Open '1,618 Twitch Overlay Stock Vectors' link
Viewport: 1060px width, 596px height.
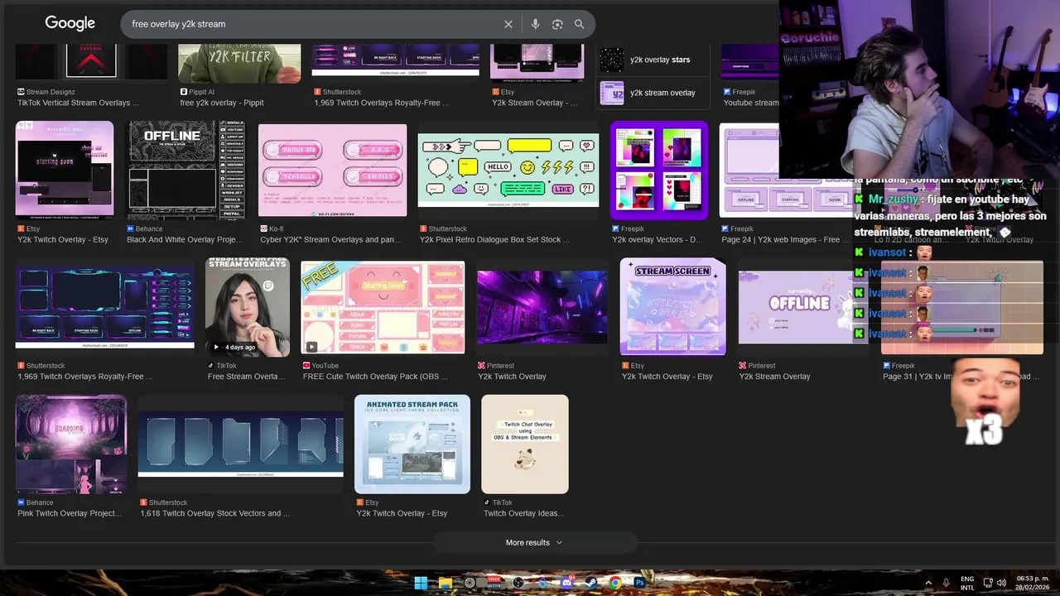click(x=214, y=513)
